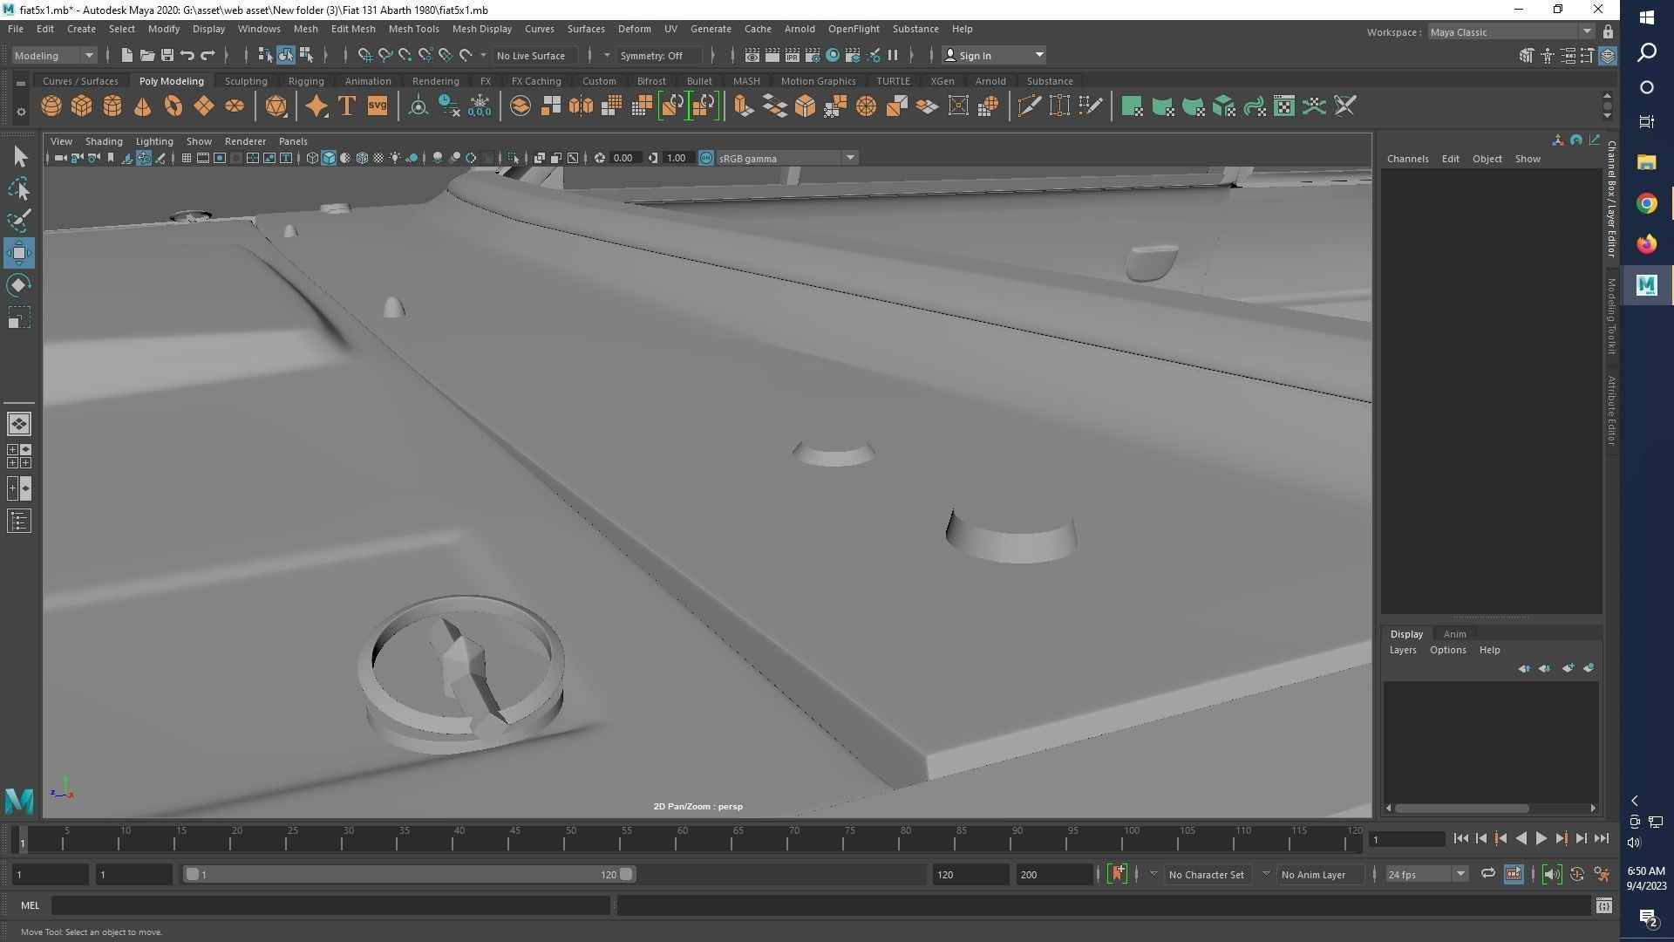
Task: Create a polygon sphere from the shelf
Action: (x=51, y=106)
